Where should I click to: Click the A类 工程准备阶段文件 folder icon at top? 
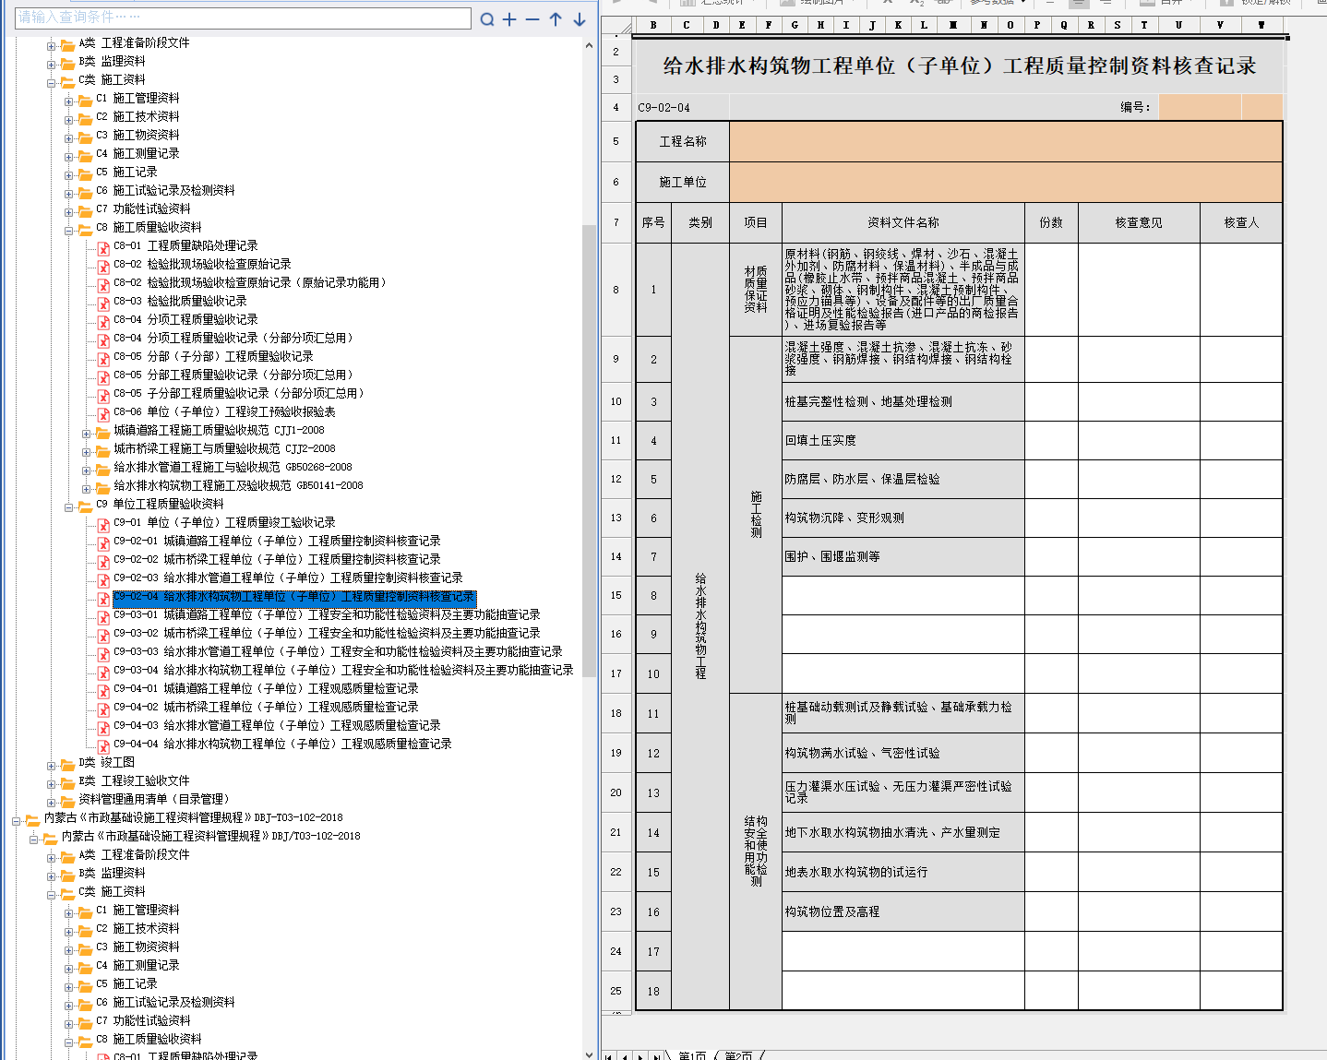[68, 44]
